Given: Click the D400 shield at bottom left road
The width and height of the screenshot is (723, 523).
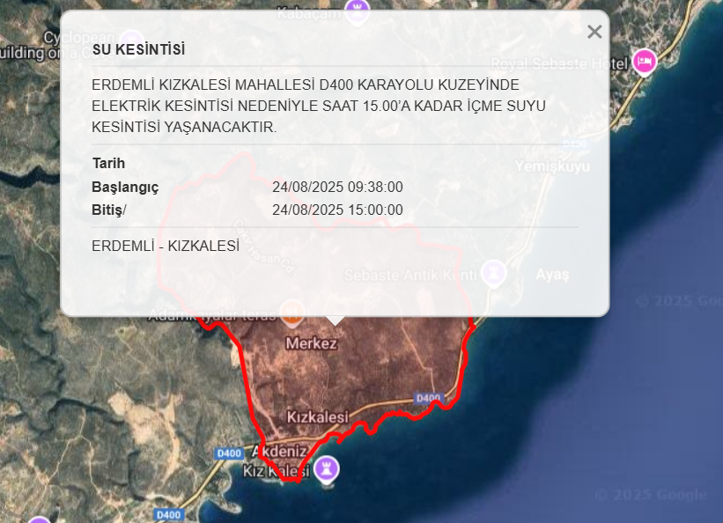Looking at the screenshot, I should tap(167, 513).
